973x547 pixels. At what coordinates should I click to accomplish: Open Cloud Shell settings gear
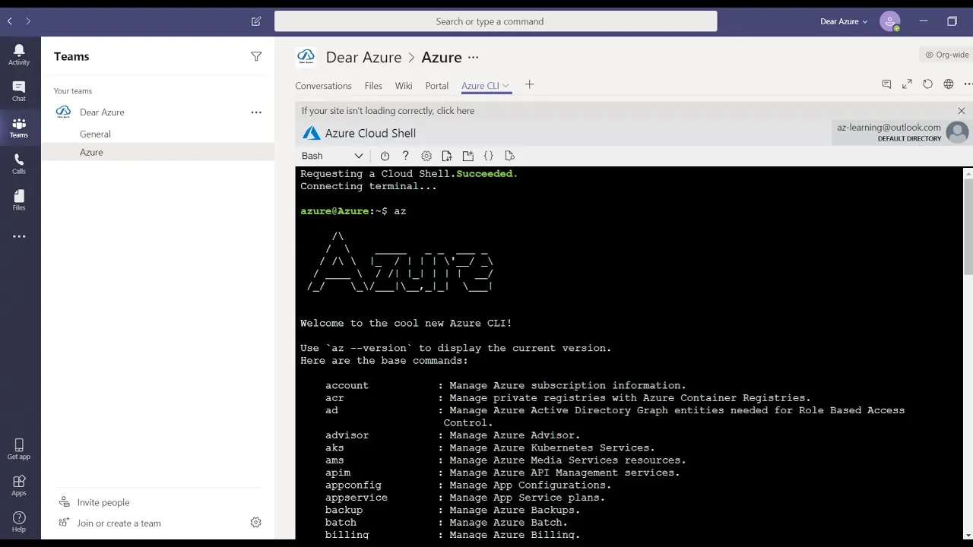coord(426,156)
